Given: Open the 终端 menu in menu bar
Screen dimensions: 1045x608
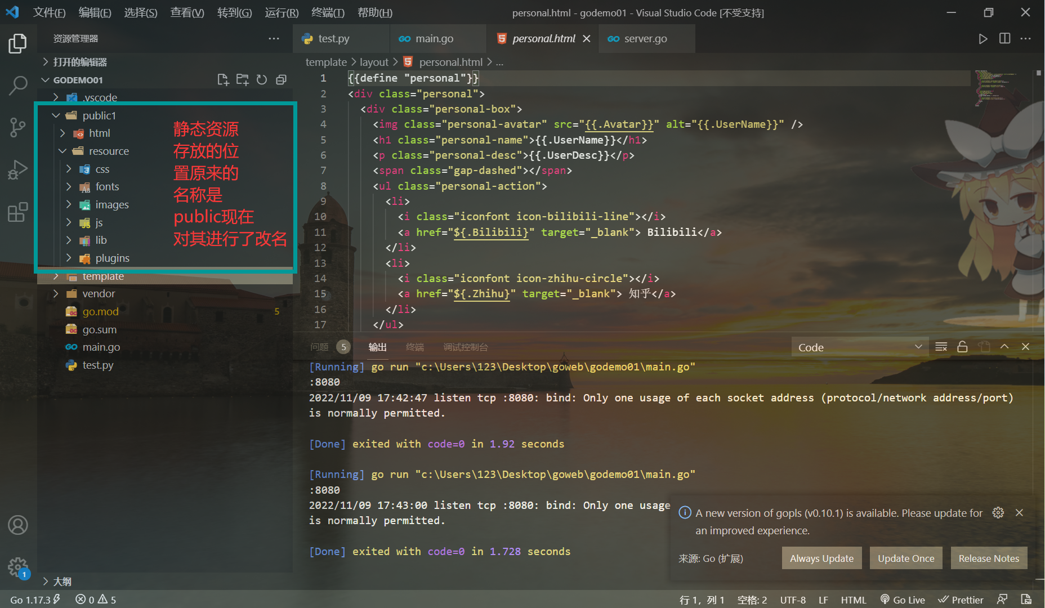Looking at the screenshot, I should pos(328,12).
